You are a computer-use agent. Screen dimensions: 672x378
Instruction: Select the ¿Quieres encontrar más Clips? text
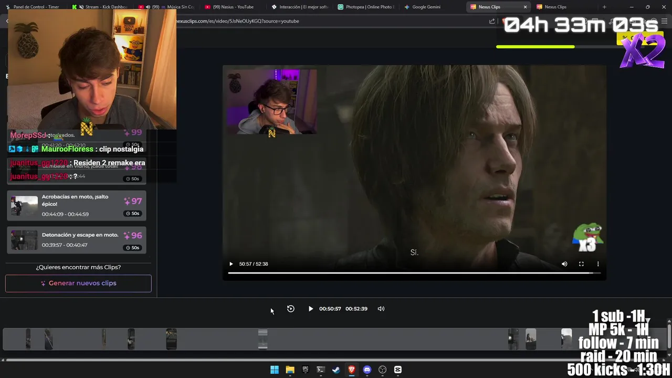pos(78,267)
